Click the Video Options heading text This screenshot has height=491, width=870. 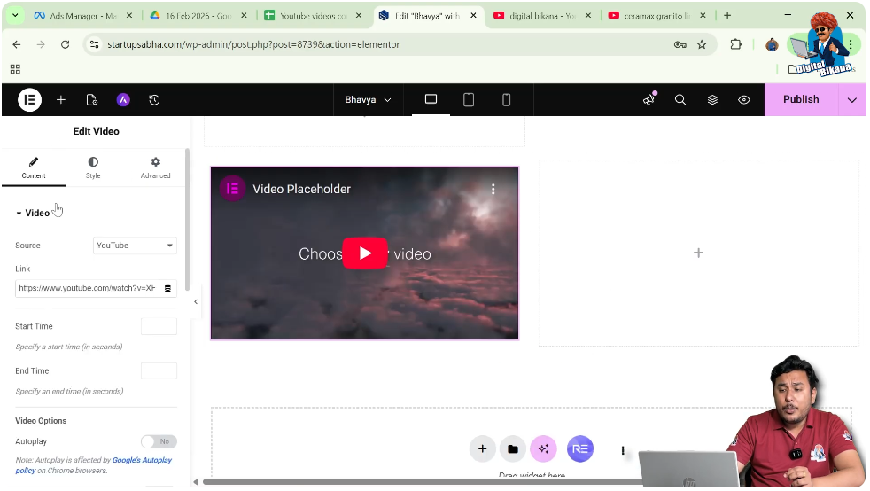pos(41,421)
